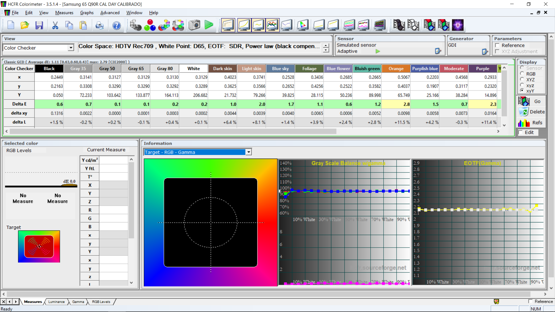Enable the Reference checkbox in Parameters
Viewport: 555px width, 312px height.
coord(497,45)
